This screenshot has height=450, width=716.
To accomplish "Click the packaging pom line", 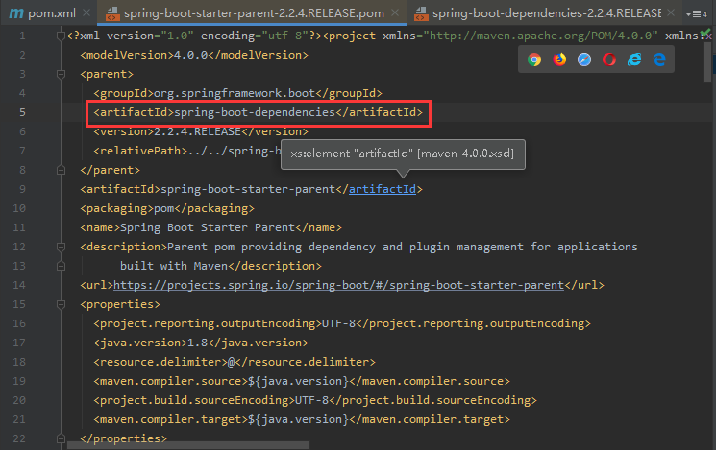I will click(167, 208).
